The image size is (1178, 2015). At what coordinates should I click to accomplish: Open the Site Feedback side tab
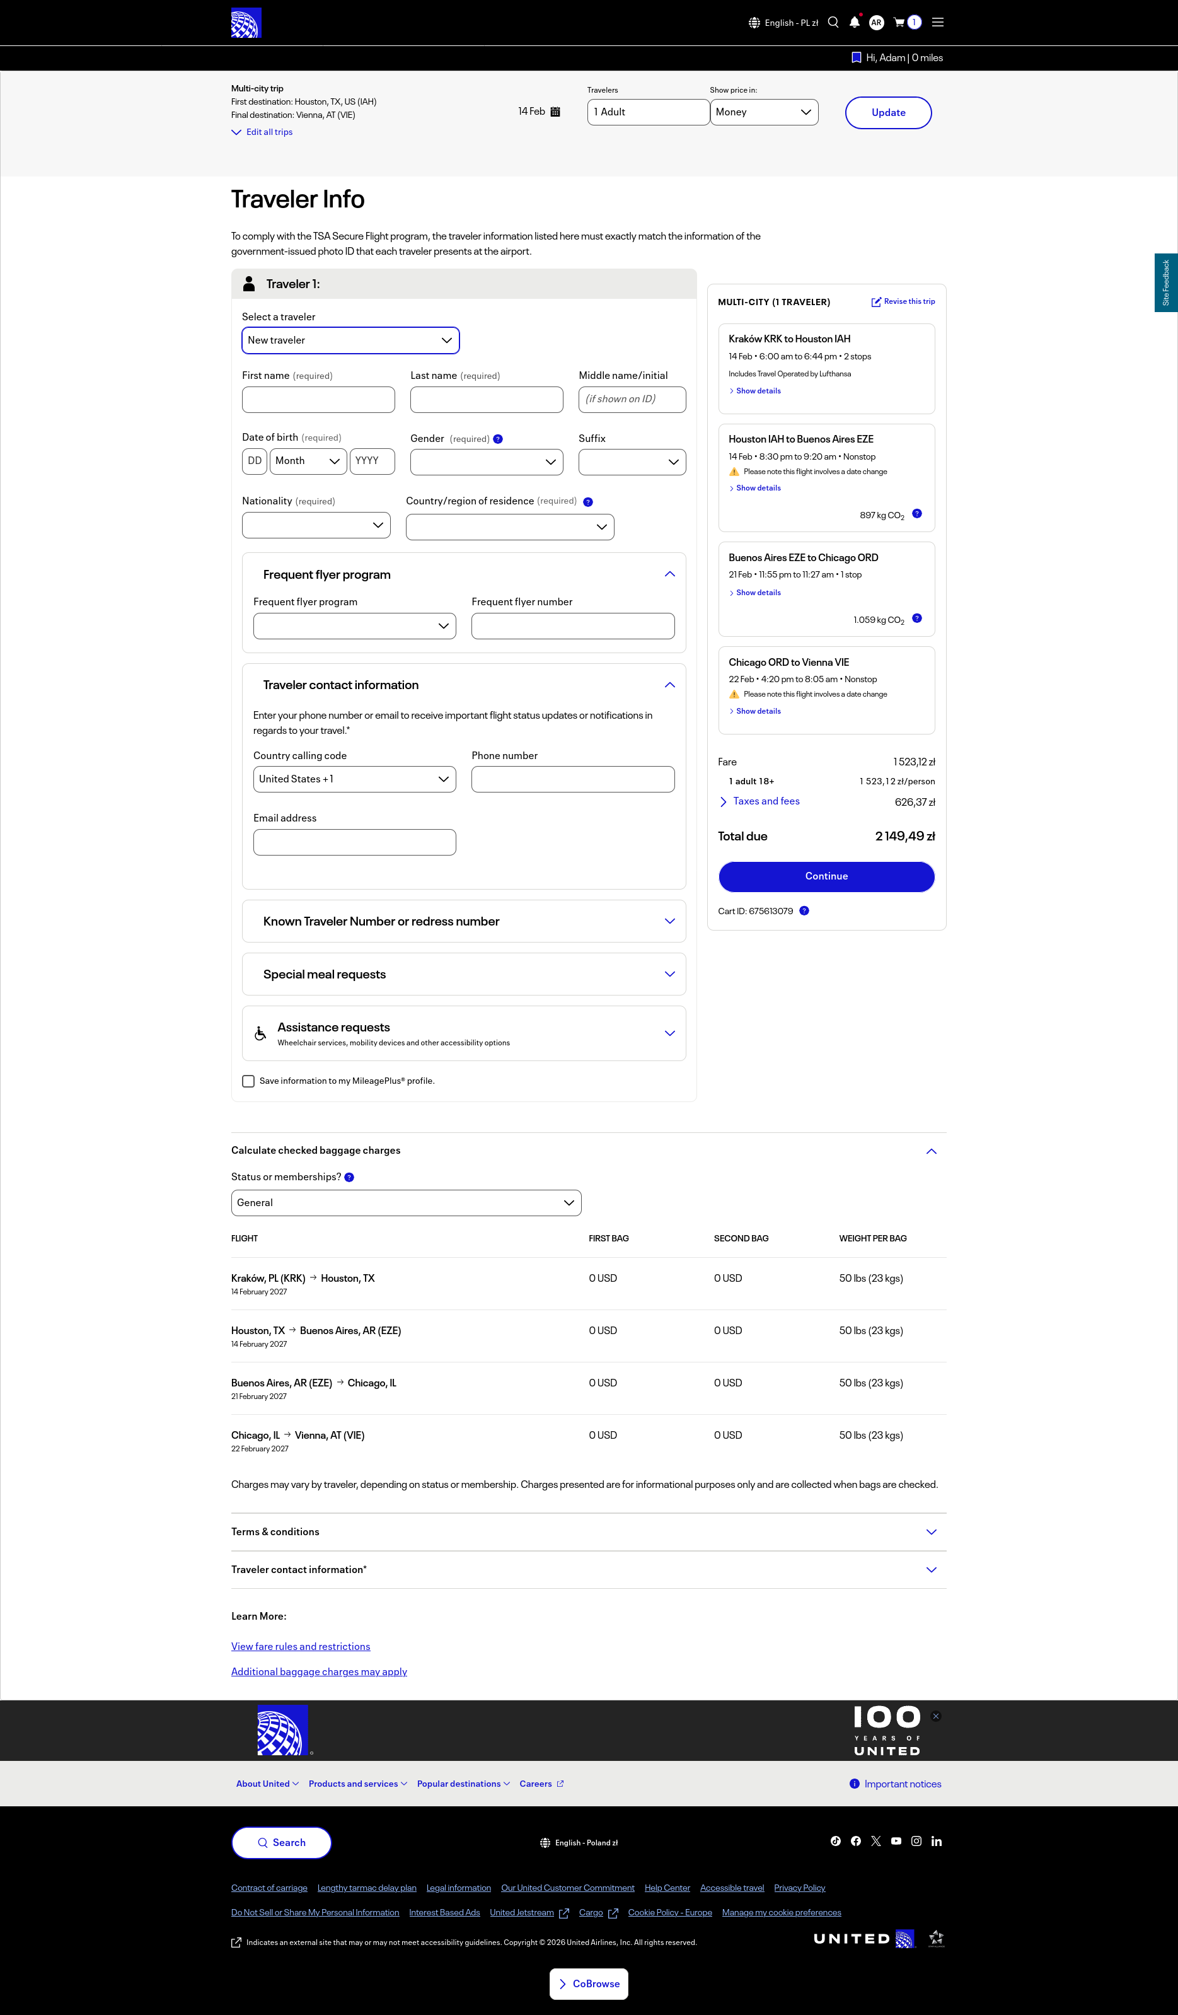1166,283
